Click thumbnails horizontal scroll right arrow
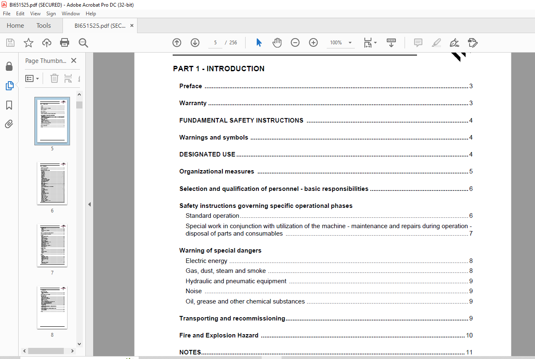Image resolution: width=535 pixels, height=359 pixels. 72,351
